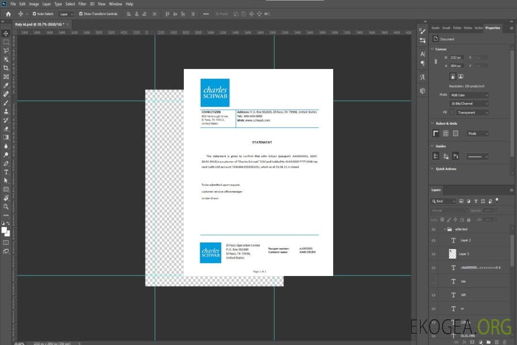Select the Path Selection tool
The width and height of the screenshot is (517, 345).
coord(6,181)
